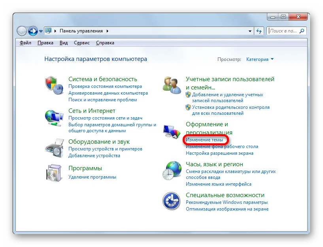Click Просмотр устройств и принтеров link
This screenshot has height=247, width=323.
click(x=105, y=149)
